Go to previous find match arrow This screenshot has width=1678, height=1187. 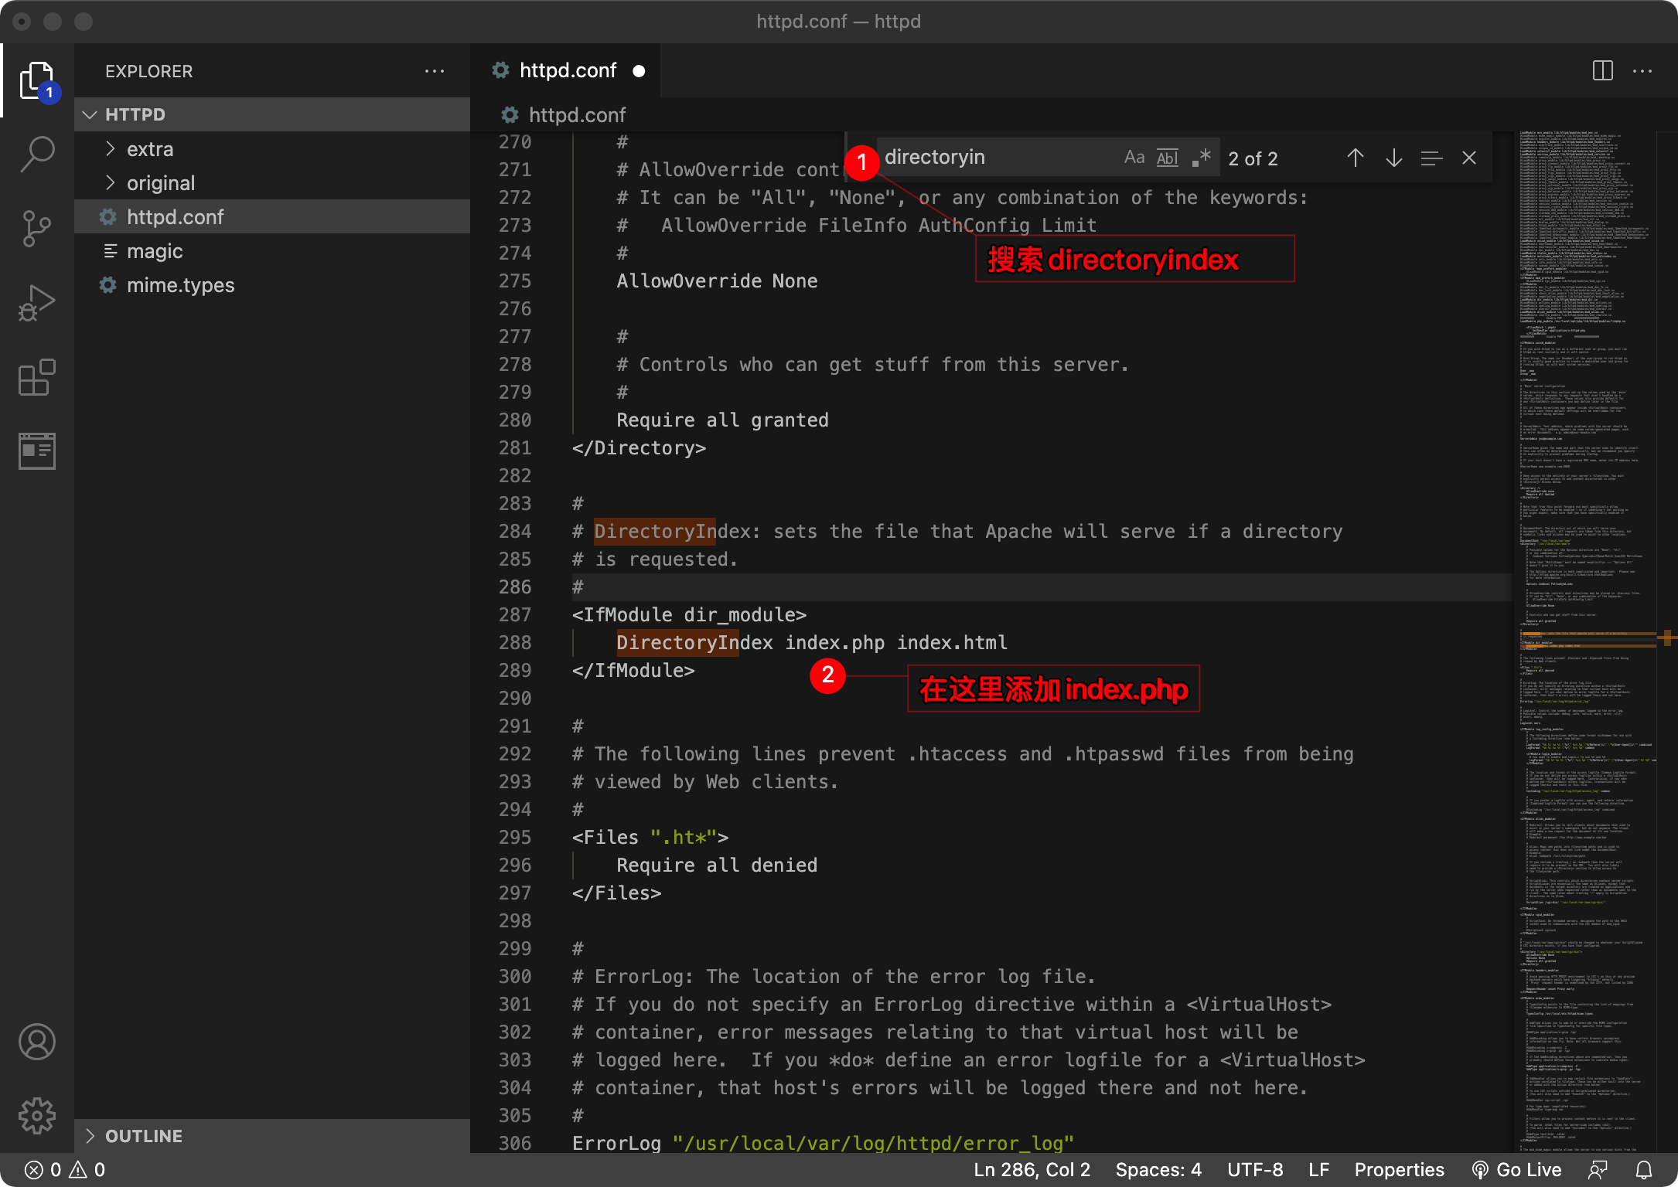point(1356,158)
